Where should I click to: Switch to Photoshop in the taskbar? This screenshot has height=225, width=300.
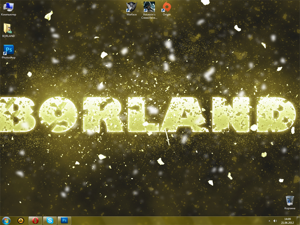point(64,220)
